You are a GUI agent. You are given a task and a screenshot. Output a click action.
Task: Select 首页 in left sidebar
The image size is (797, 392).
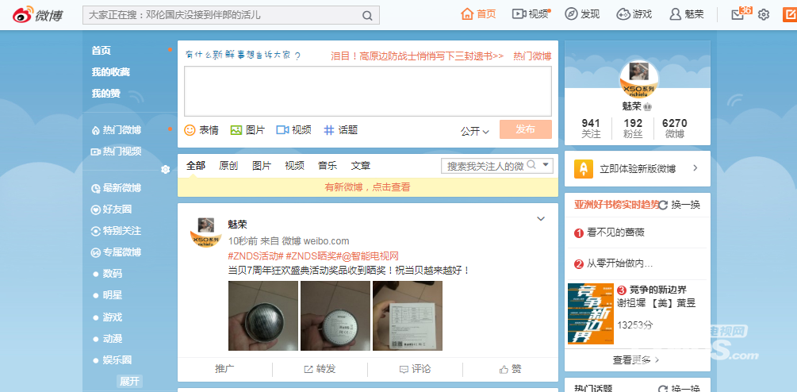pos(102,51)
